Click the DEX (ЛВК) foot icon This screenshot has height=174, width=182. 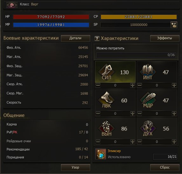[107, 99]
